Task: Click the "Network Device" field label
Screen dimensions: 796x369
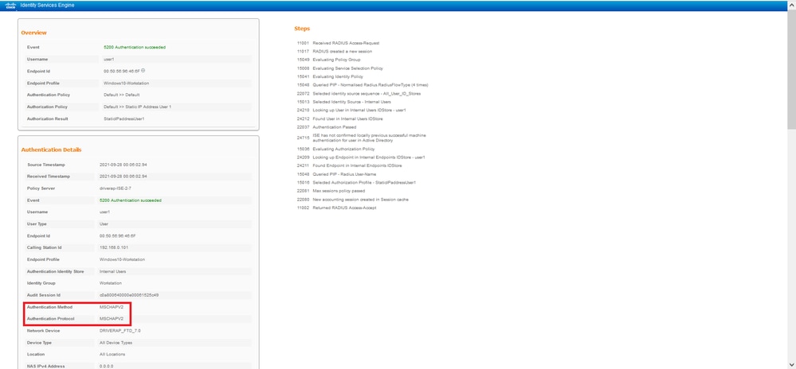Action: [x=43, y=331]
